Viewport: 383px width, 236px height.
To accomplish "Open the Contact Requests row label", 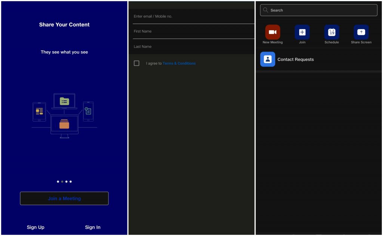I will [295, 59].
